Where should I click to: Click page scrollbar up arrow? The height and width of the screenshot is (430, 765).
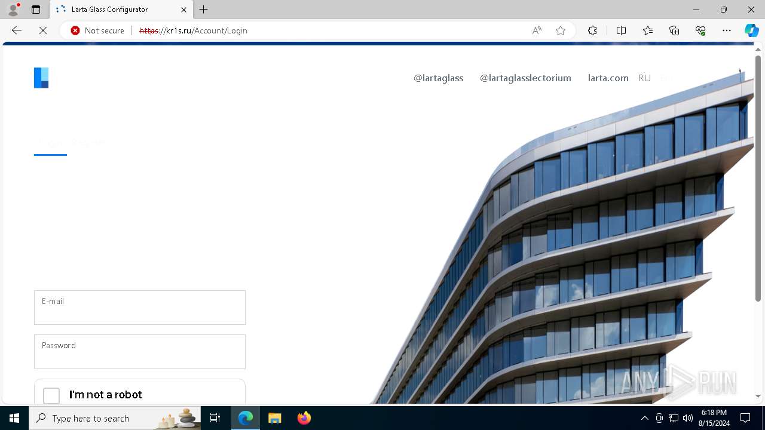[758, 50]
